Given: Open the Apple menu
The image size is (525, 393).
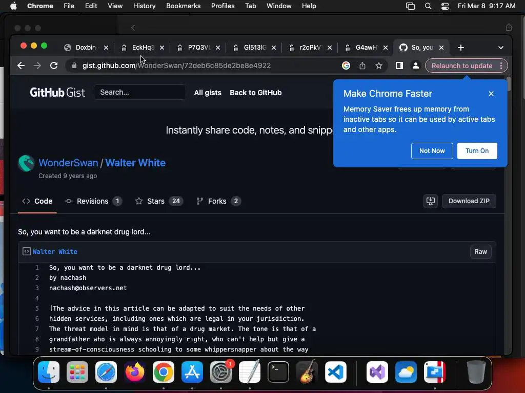Looking at the screenshot, I should point(13,6).
